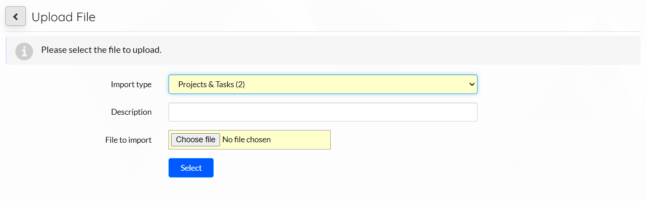Click the 'File to import' label
This screenshot has width=646, height=201.
pos(128,140)
